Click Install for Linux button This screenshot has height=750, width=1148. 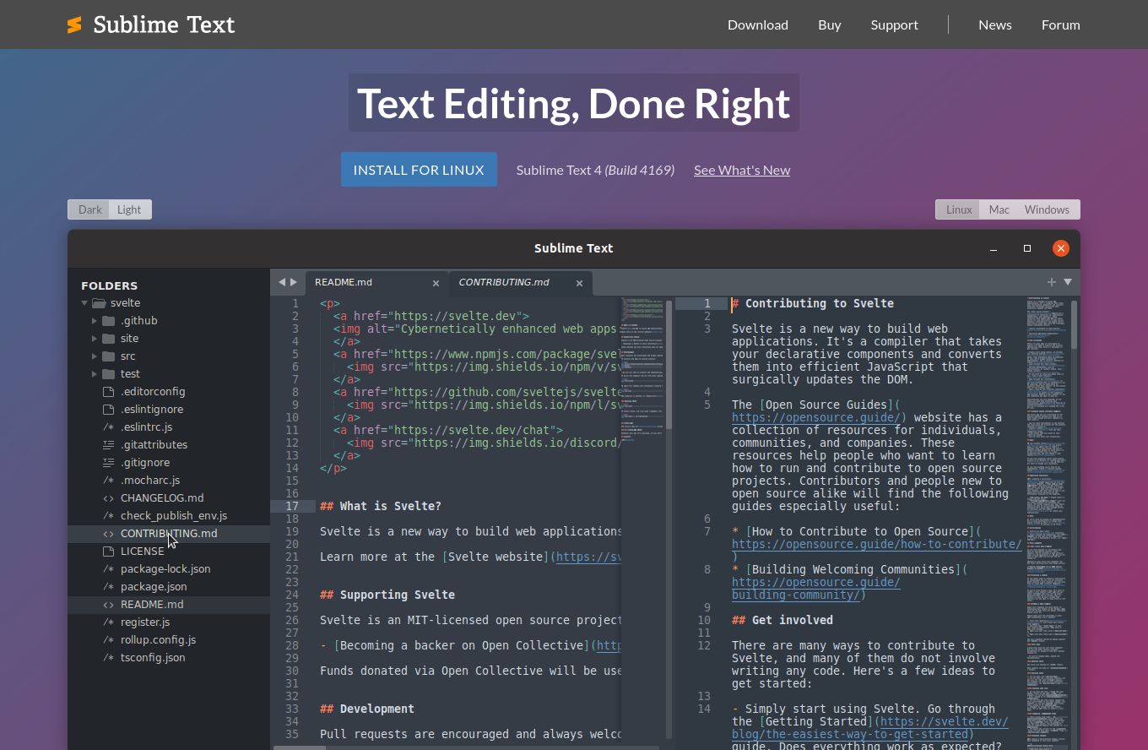tap(419, 170)
